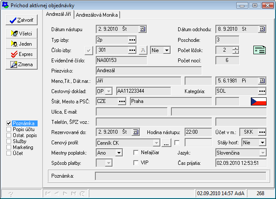Open the Cenník CK price profile dropdown
The image size is (276, 199).
pos(156,143)
